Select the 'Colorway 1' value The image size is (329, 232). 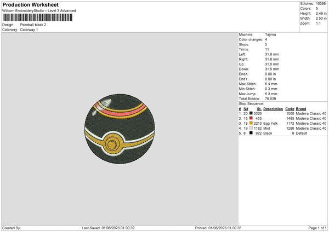(x=29, y=30)
